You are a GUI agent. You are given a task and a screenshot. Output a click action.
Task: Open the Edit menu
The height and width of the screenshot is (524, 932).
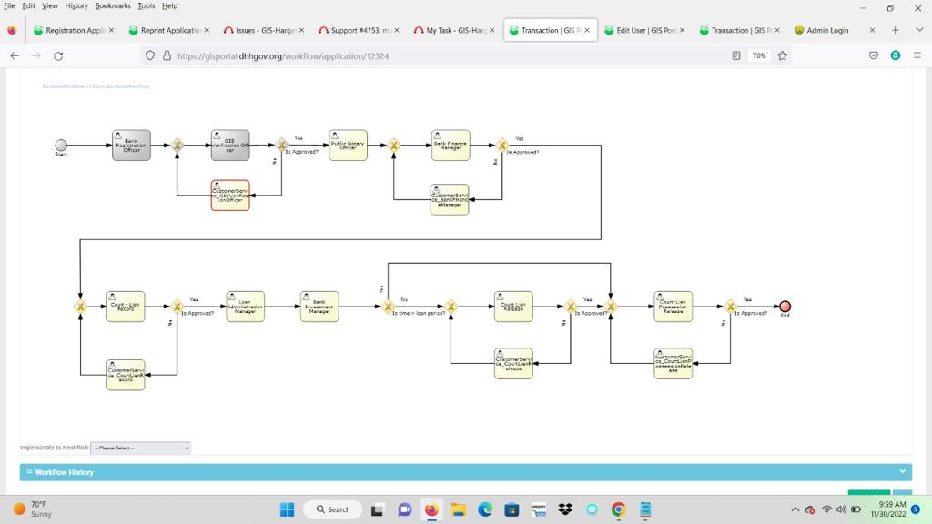click(x=28, y=6)
